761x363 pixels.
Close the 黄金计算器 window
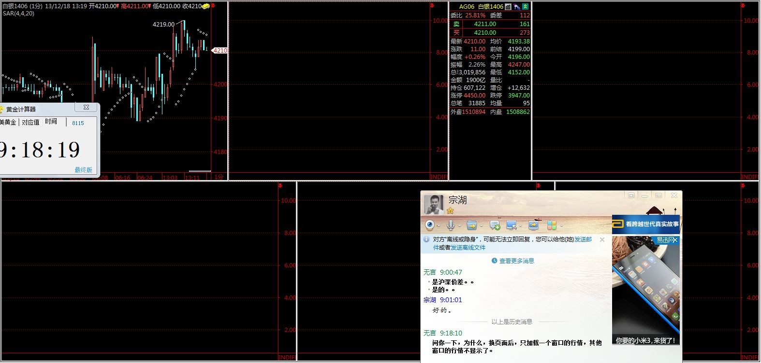click(86, 108)
